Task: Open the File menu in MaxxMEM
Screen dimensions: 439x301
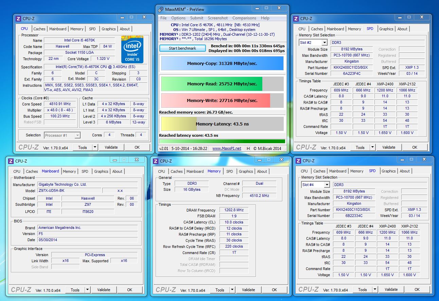Action: pos(163,18)
